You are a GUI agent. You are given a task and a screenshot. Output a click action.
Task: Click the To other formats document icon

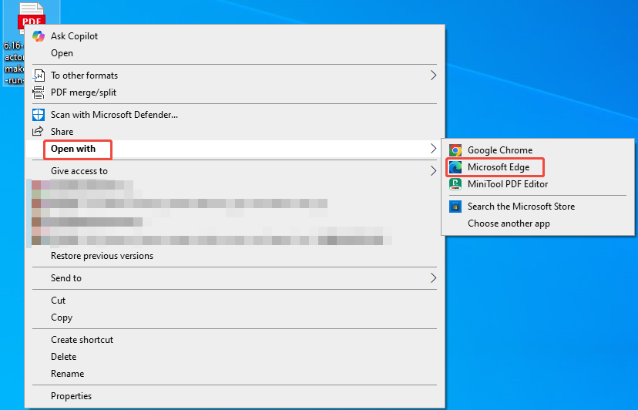tap(39, 76)
